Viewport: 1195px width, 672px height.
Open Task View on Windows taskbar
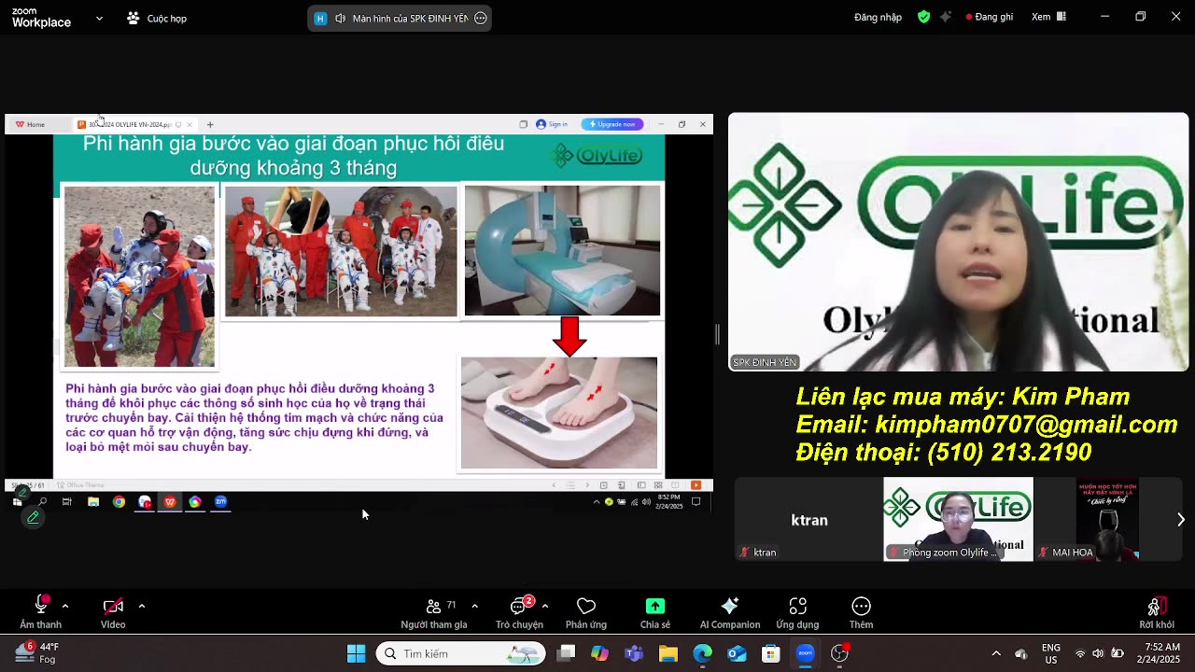pos(566,653)
